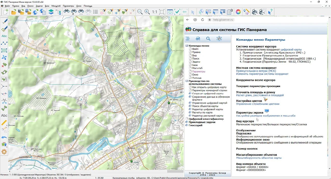The height and width of the screenshot is (179, 331).
Task: Select the Abc text label tool
Action: pos(4,36)
